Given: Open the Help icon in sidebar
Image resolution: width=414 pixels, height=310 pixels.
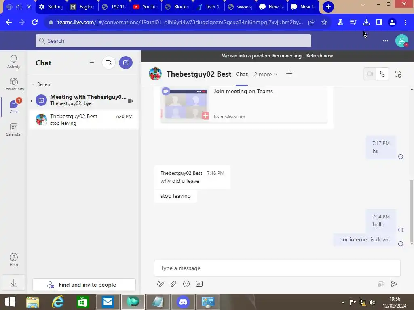Looking at the screenshot, I should click(x=13, y=260).
